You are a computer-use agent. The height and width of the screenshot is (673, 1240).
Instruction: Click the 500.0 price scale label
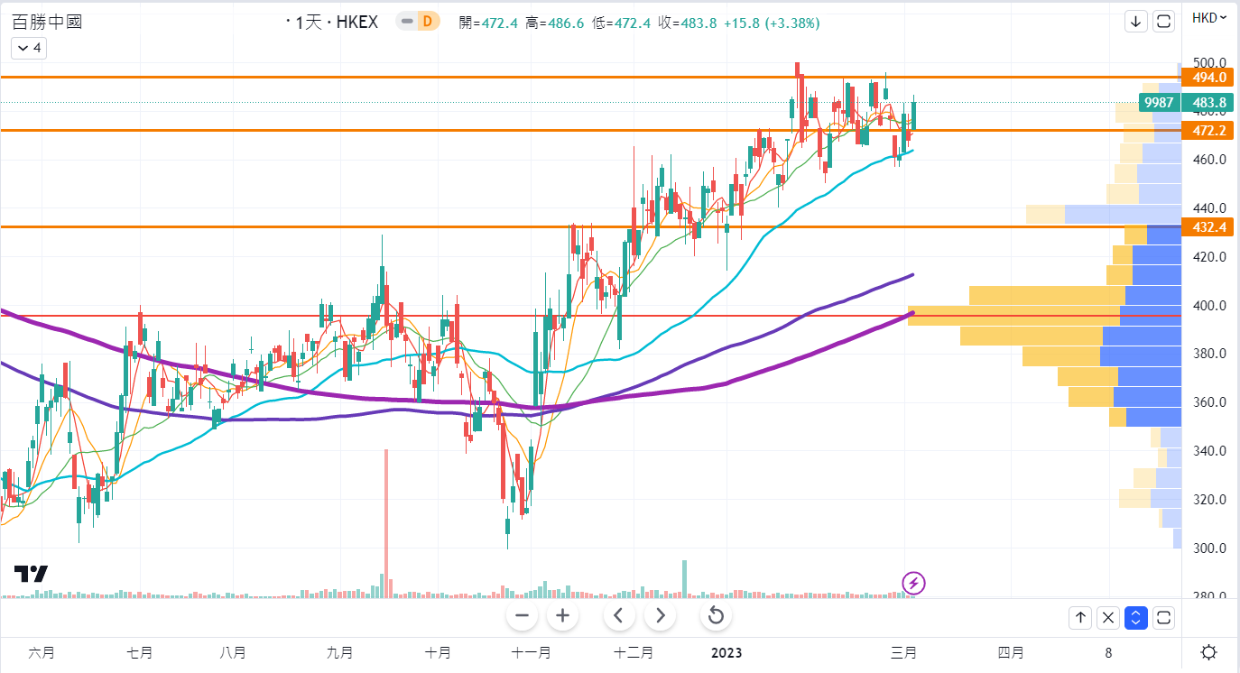[1209, 62]
